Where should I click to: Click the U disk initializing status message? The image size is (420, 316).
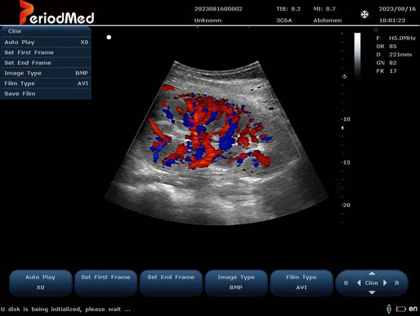65,309
